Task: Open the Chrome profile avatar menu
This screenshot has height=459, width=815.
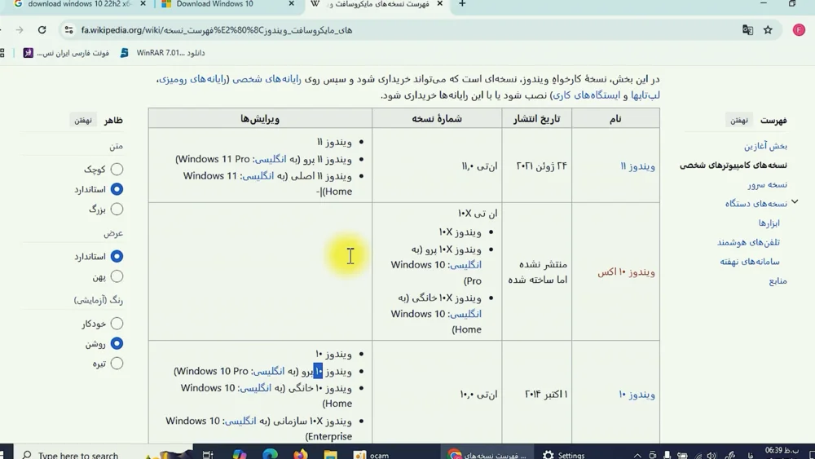Action: [799, 30]
